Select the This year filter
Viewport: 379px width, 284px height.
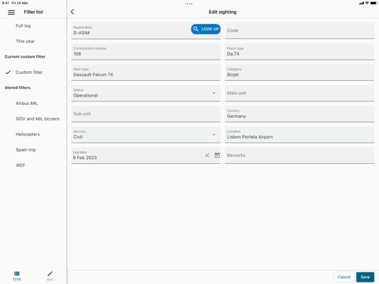click(25, 41)
